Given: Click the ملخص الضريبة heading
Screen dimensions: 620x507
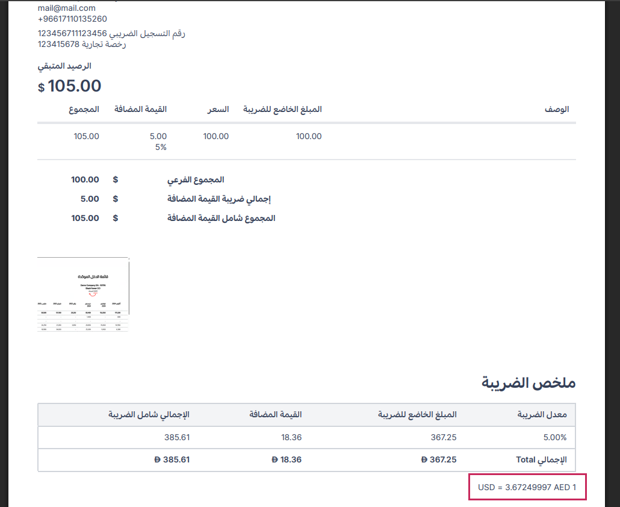Looking at the screenshot, I should pos(529,382).
